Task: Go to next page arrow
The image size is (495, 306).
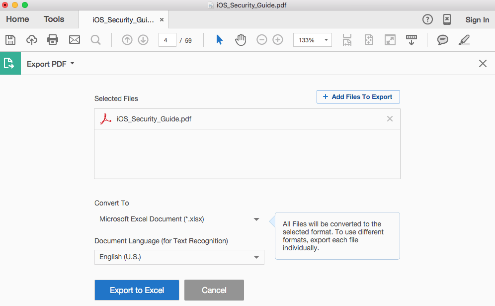Action: click(143, 40)
